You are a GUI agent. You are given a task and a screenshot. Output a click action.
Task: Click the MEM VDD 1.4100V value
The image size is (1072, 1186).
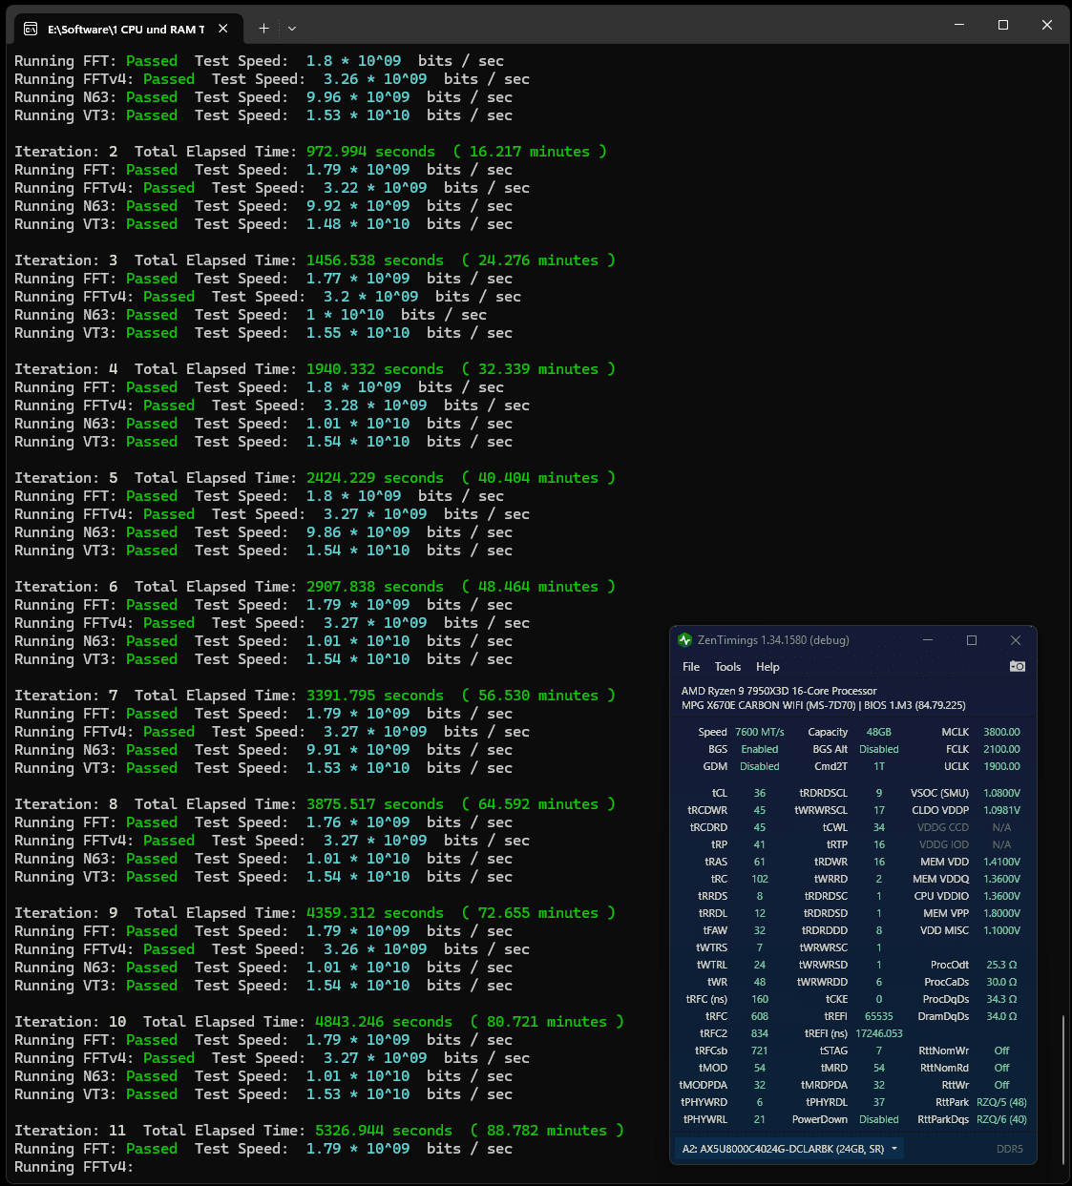(x=1001, y=862)
